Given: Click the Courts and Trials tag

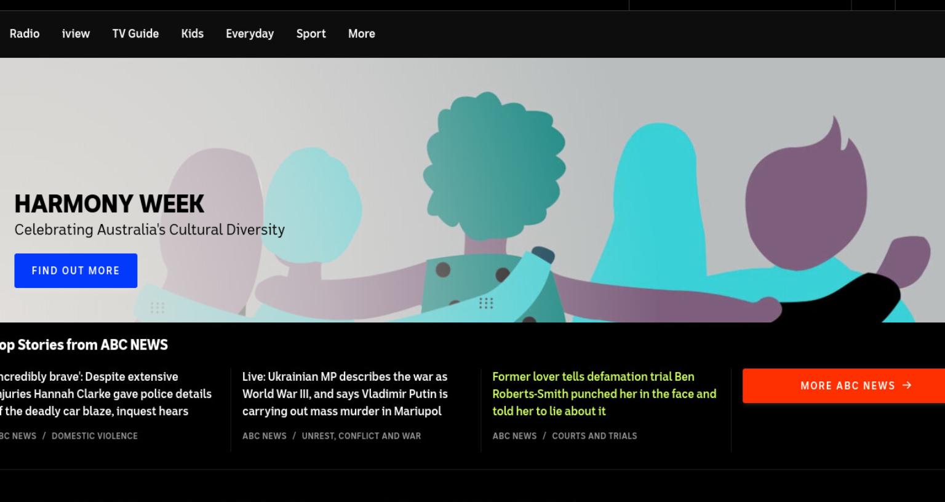Looking at the screenshot, I should point(594,436).
